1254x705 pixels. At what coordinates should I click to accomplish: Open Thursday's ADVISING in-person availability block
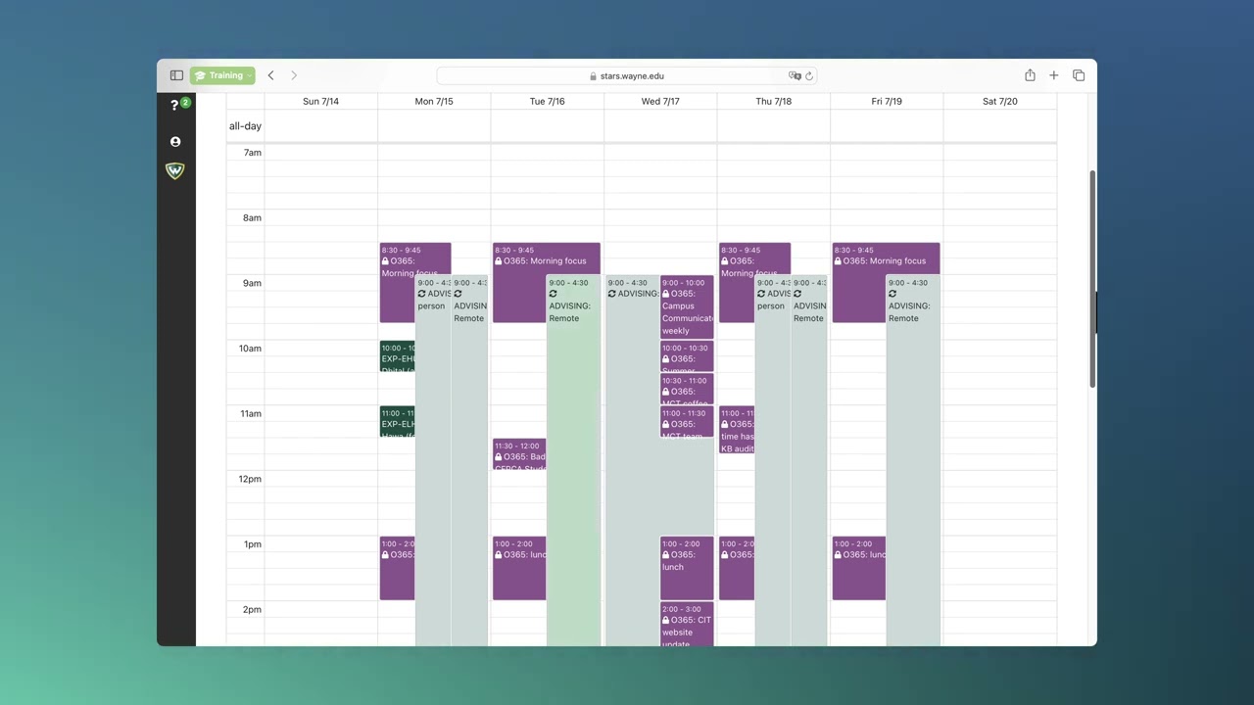772,460
